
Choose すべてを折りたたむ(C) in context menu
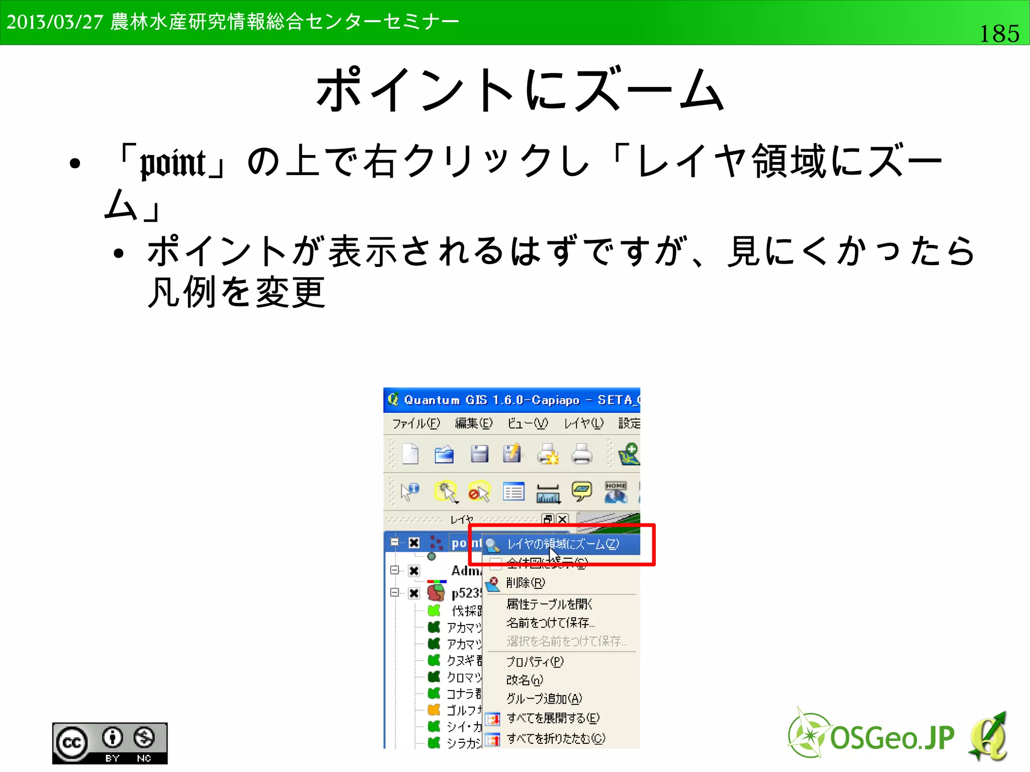[x=561, y=738]
